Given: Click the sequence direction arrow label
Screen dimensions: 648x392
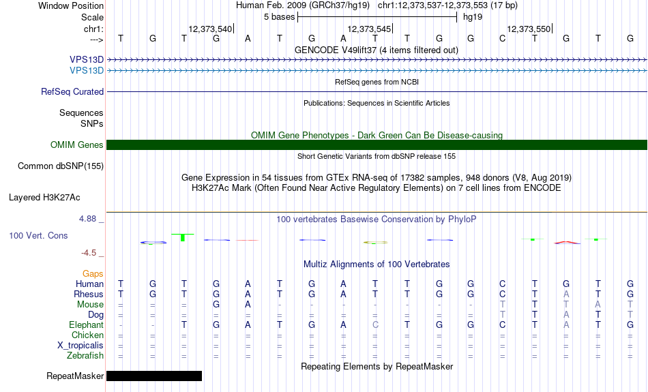Looking at the screenshot, I should pyautogui.click(x=97, y=40).
